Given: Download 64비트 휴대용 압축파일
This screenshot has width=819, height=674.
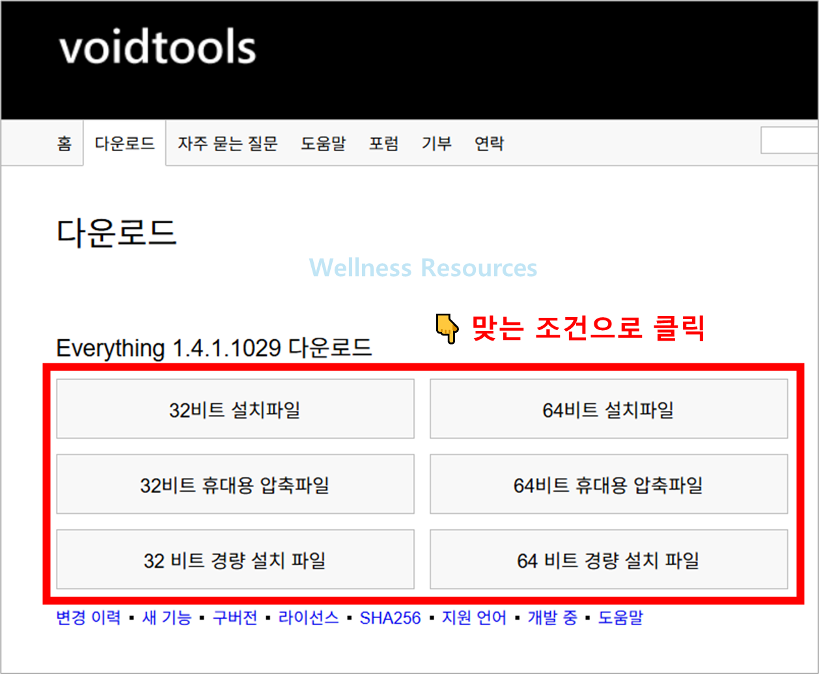Looking at the screenshot, I should point(609,484).
